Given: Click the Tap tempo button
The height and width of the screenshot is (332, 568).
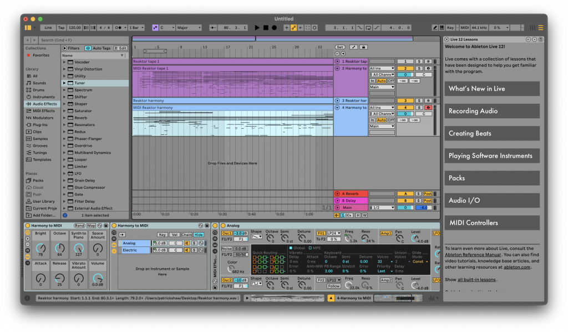Looking at the screenshot, I should point(61,28).
